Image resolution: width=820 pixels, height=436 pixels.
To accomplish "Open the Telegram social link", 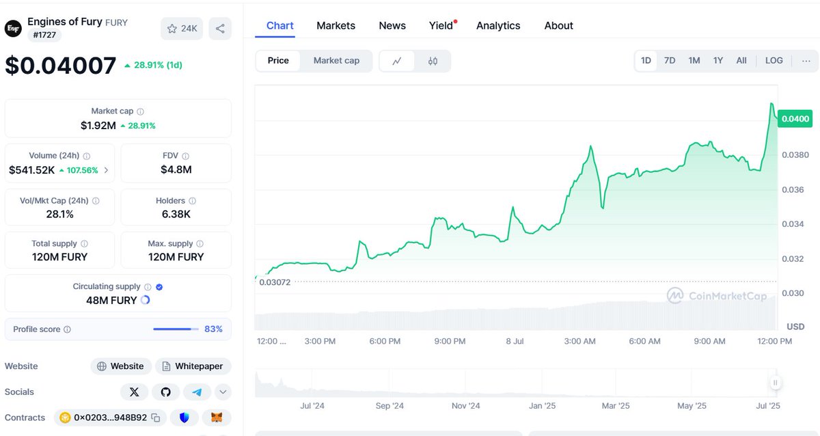I will [x=197, y=392].
